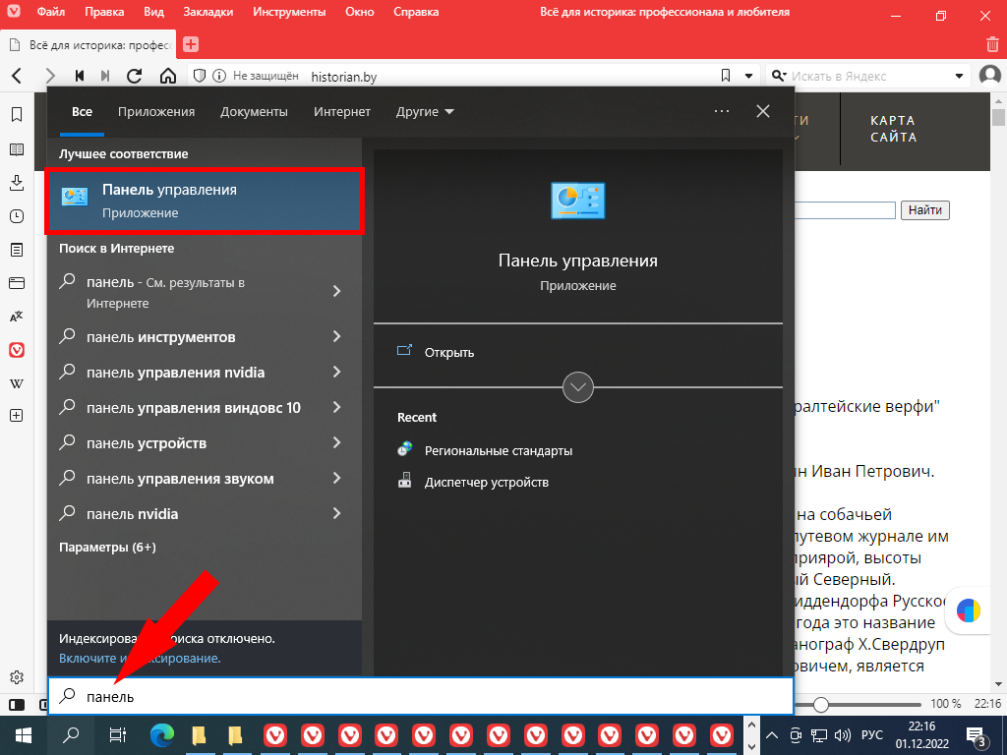
Task: Click Открыть to open Control Panel
Action: [449, 352]
